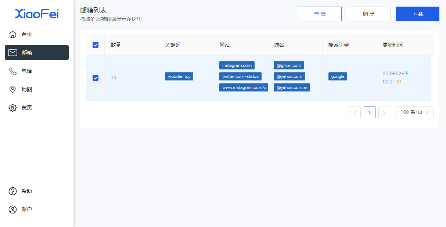
Task: Click the account user avatar icon
Action: tap(12, 209)
